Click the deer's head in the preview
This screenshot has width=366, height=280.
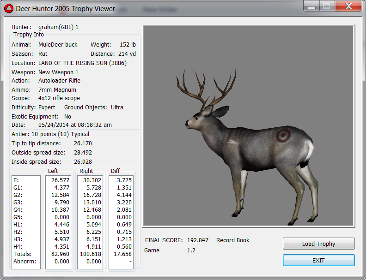tap(200, 119)
